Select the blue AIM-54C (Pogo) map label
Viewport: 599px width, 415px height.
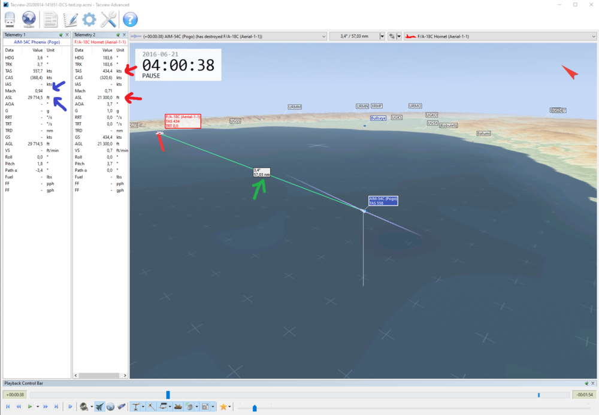coord(383,201)
